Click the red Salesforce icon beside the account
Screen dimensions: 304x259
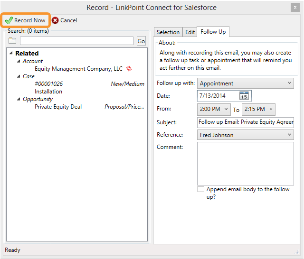(x=129, y=68)
